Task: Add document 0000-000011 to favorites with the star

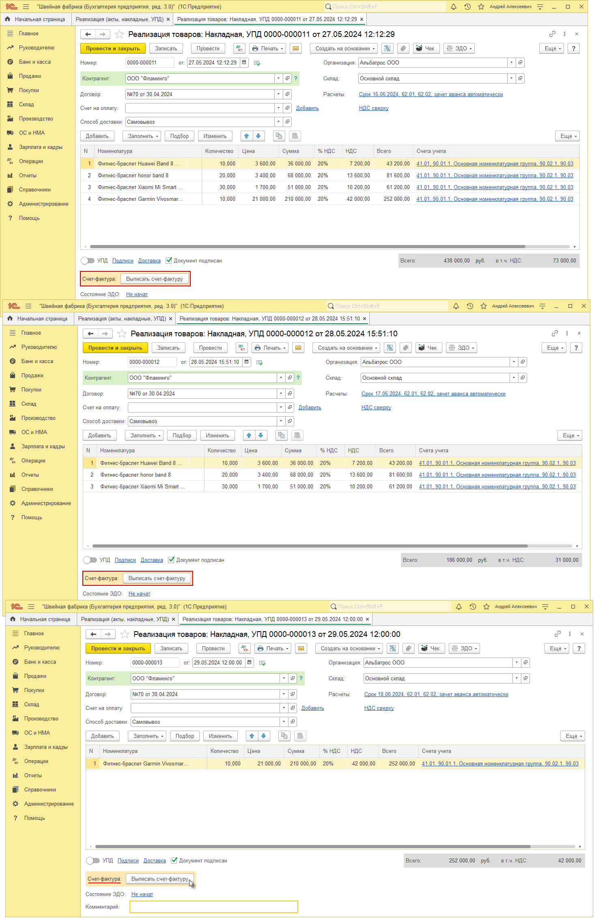Action: pyautogui.click(x=119, y=34)
